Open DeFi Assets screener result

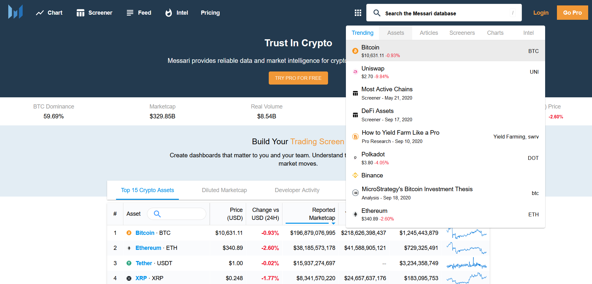click(445, 115)
